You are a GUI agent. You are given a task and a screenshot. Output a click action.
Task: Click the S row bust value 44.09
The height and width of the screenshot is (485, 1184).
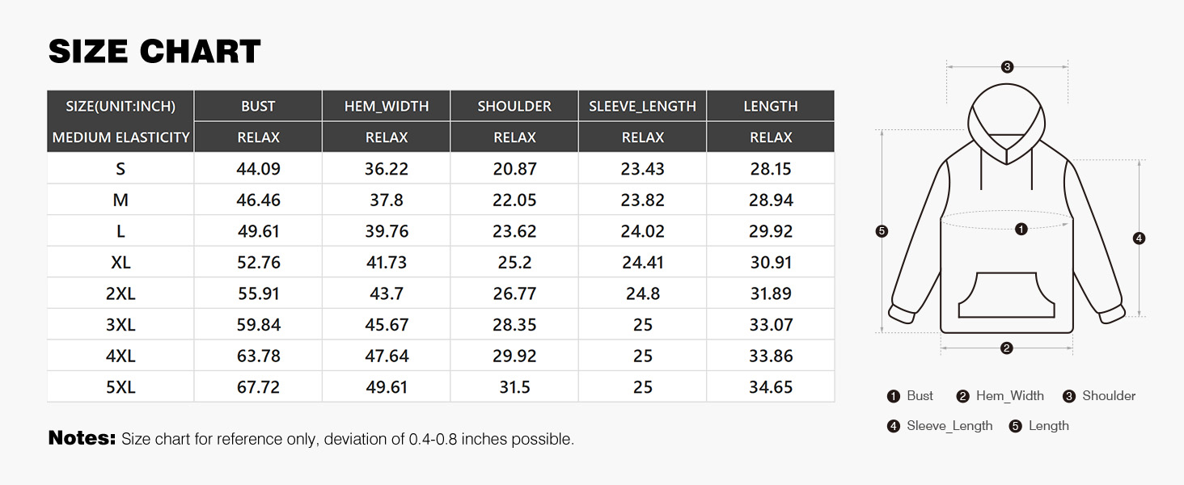coord(258,169)
